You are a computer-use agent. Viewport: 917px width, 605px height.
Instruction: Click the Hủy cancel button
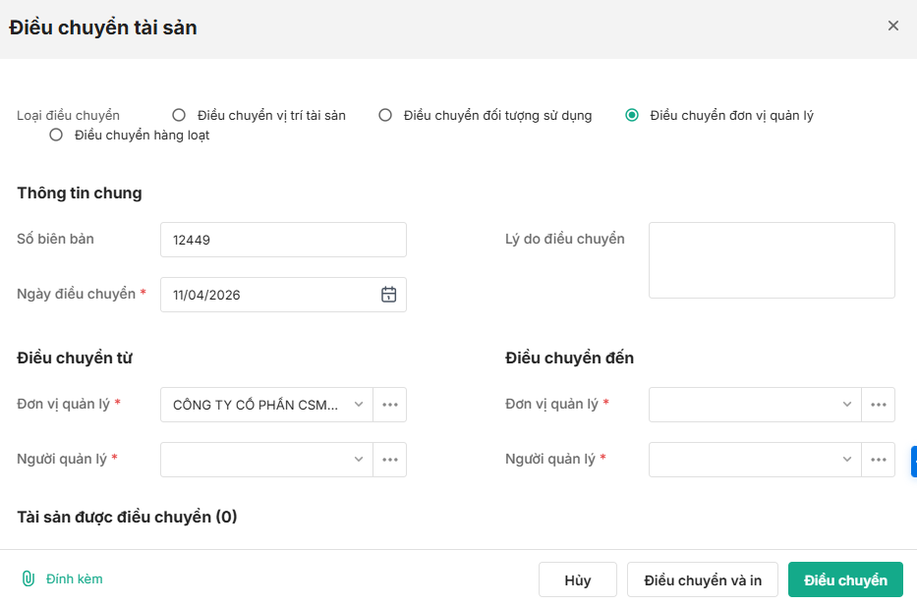click(578, 580)
